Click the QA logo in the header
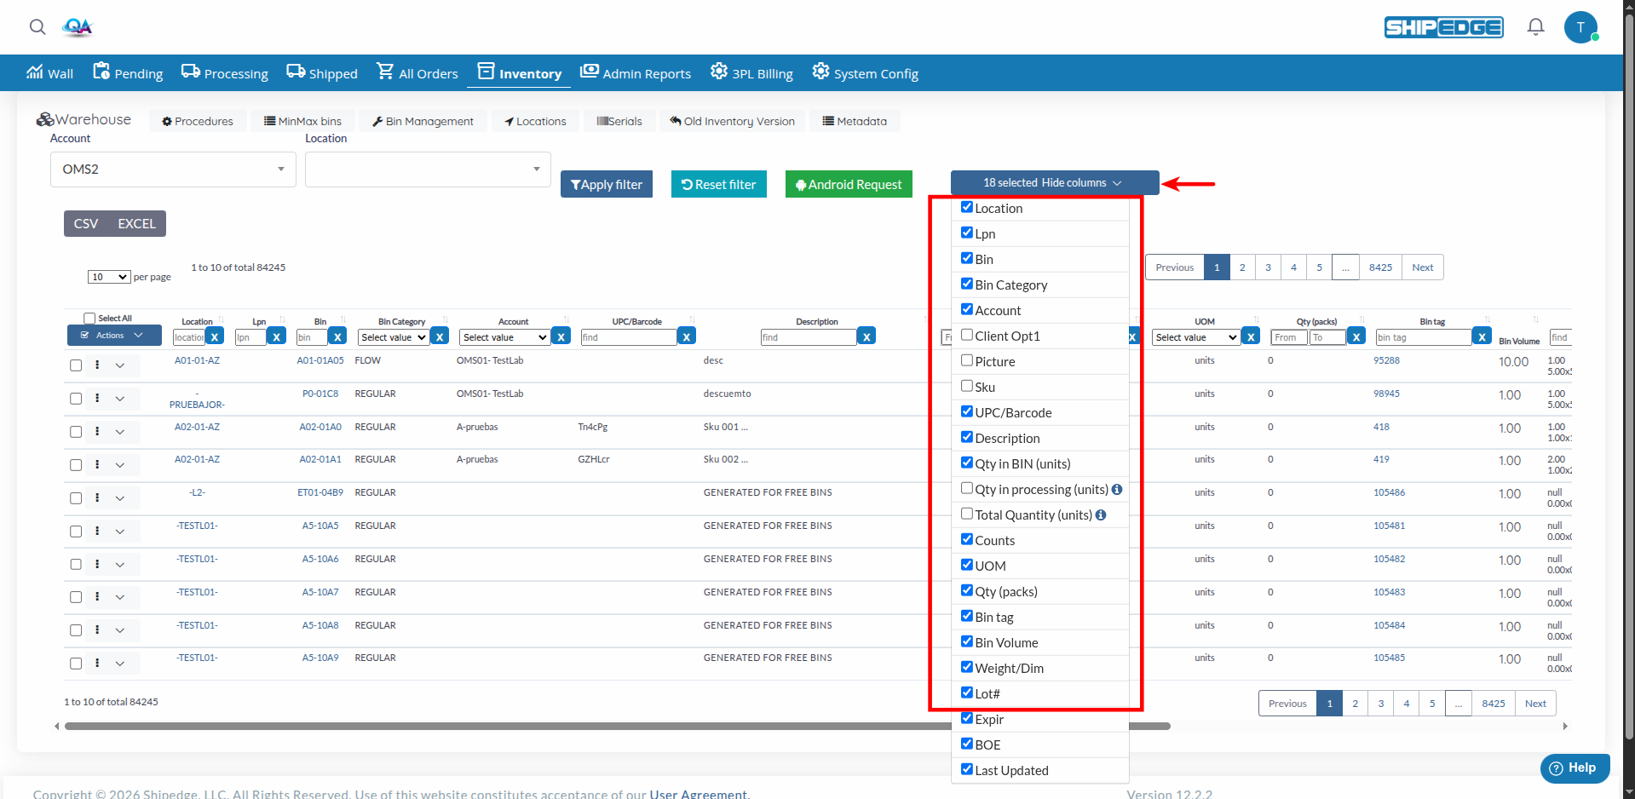The image size is (1635, 799). click(77, 26)
